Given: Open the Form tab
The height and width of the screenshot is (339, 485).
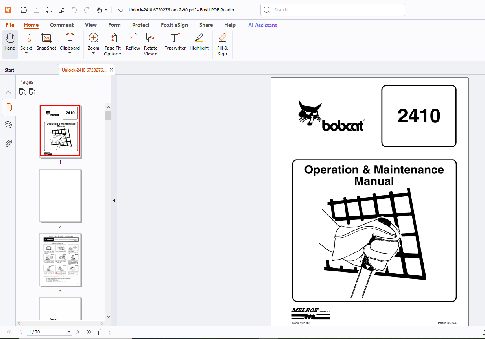Looking at the screenshot, I should pos(114,25).
